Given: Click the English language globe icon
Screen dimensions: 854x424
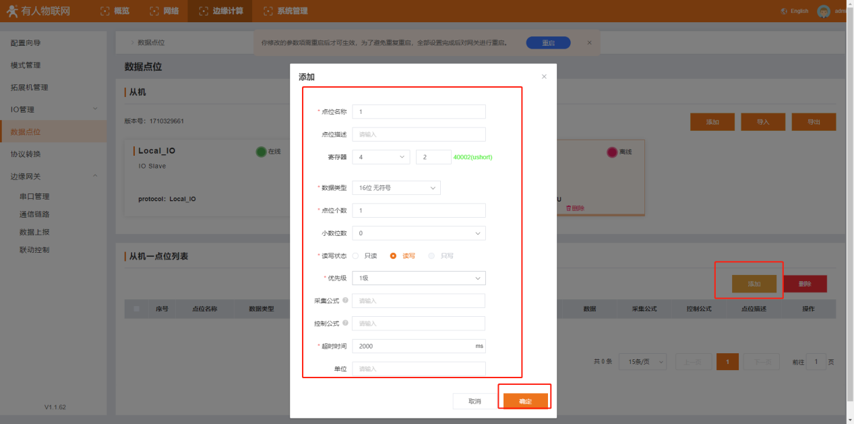Looking at the screenshot, I should pyautogui.click(x=784, y=11).
